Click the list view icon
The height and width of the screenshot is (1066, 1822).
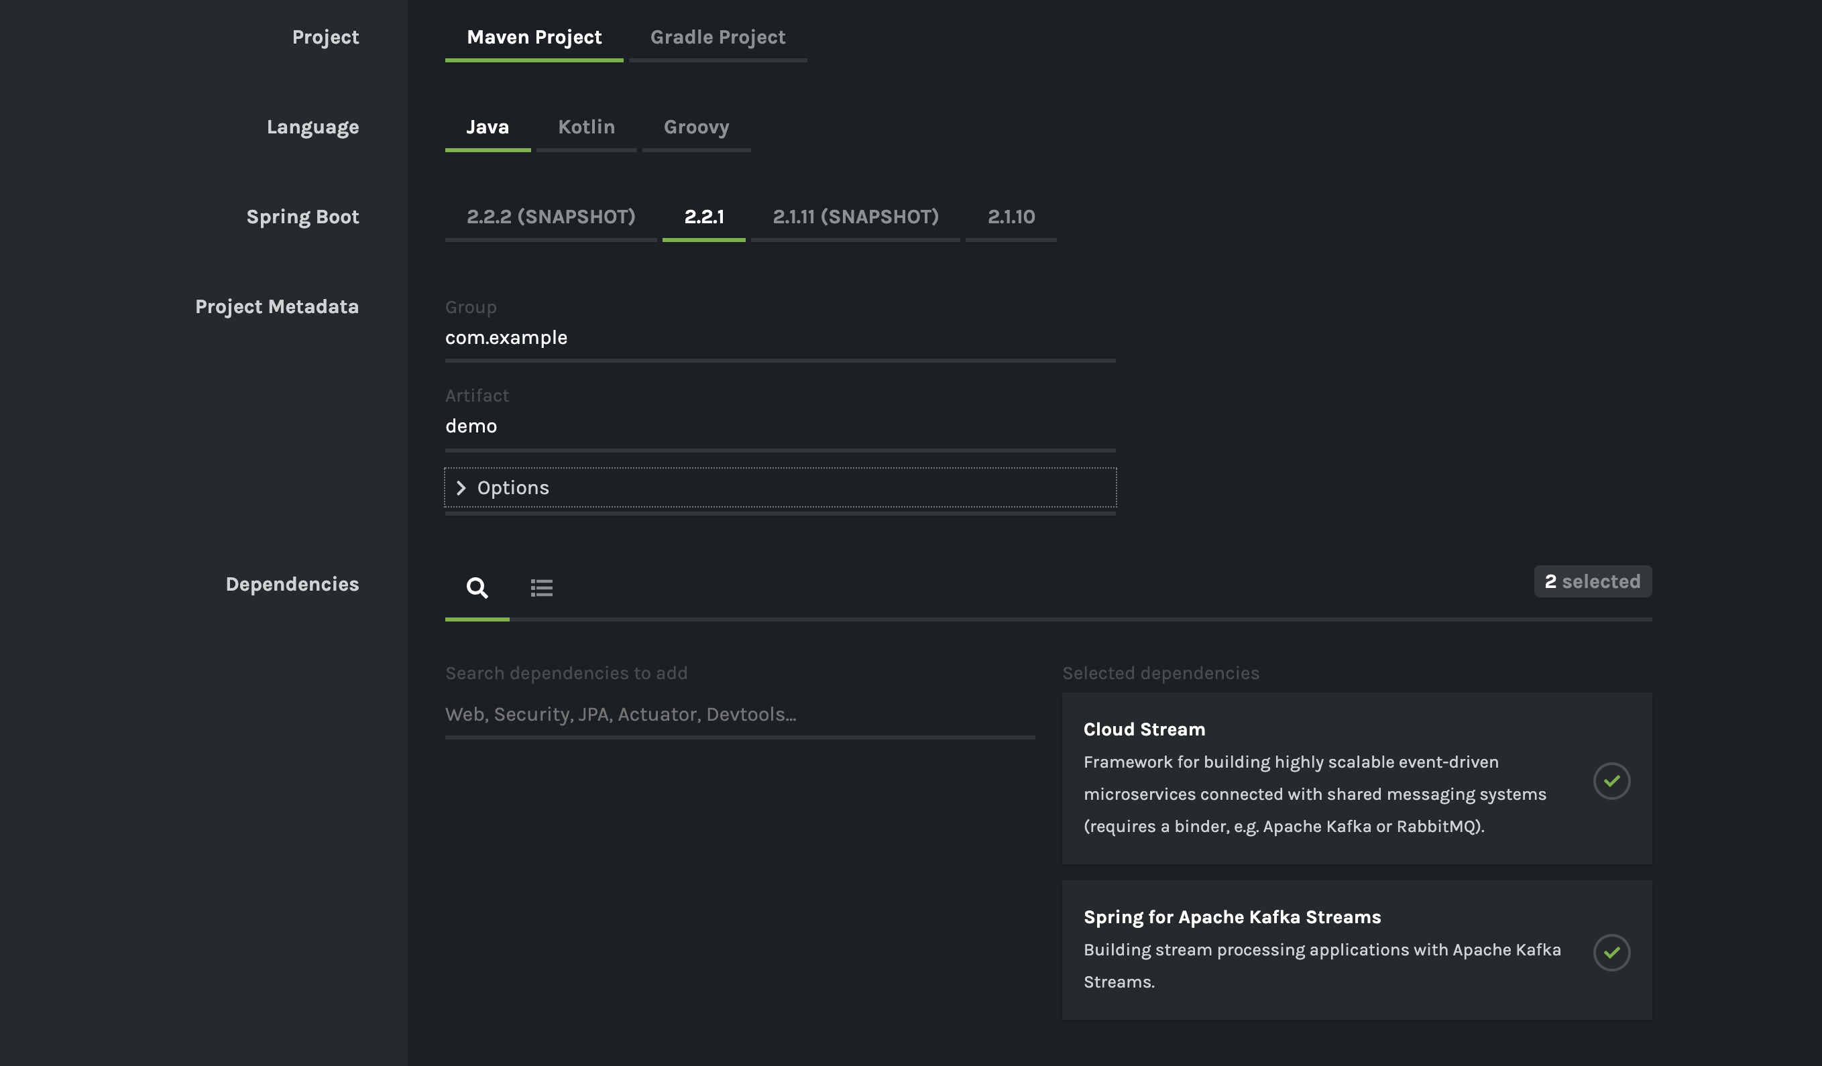click(540, 586)
